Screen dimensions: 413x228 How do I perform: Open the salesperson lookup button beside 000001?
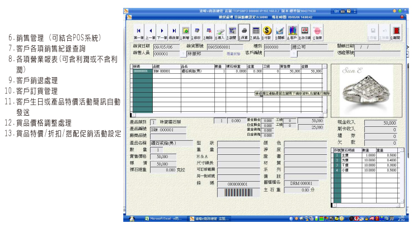point(182,54)
